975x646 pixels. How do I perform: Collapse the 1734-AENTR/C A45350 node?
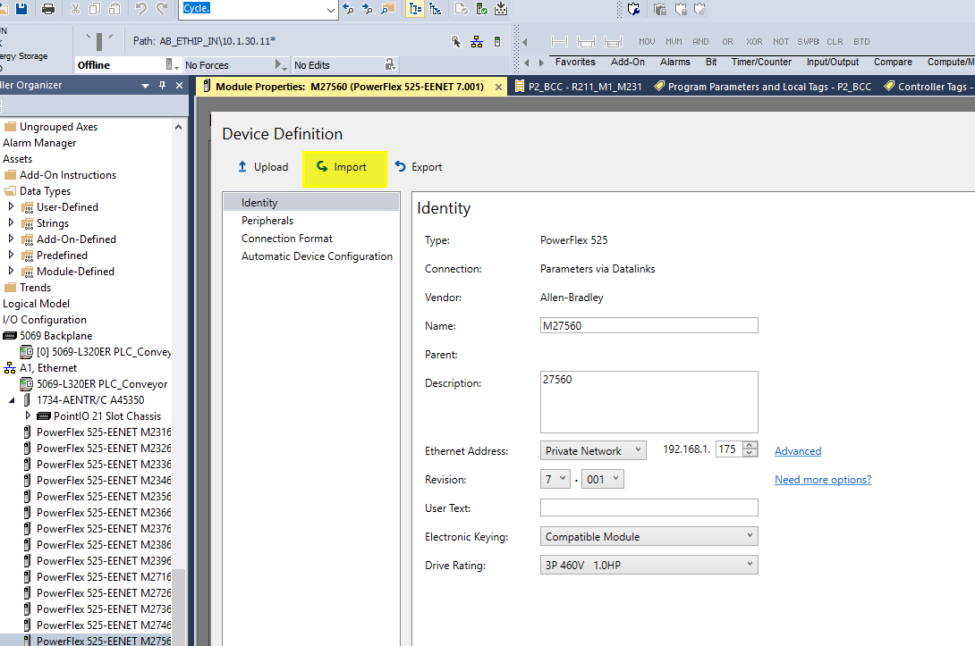[x=12, y=400]
